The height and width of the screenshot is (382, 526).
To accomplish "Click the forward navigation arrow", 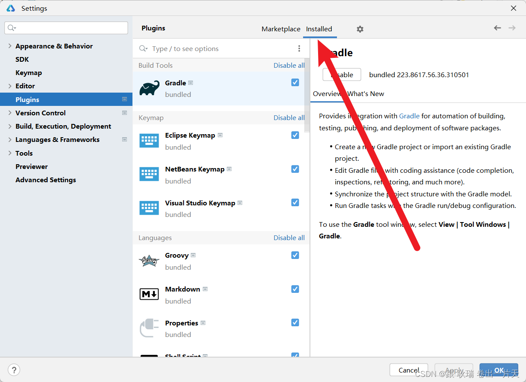I will click(512, 28).
